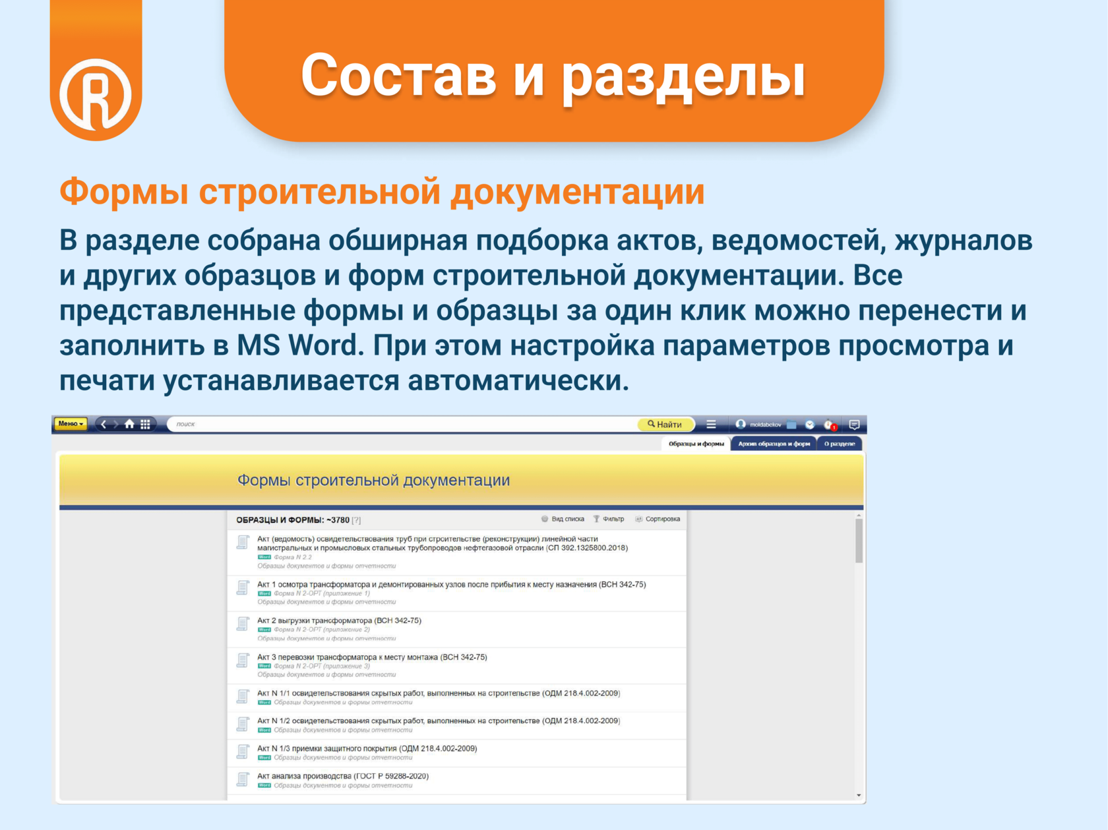1108x830 pixels.
Task: Click document icon beside Акт N 1/3
Action: click(243, 752)
